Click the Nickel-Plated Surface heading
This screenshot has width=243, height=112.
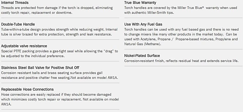pyautogui.click(x=142, y=56)
